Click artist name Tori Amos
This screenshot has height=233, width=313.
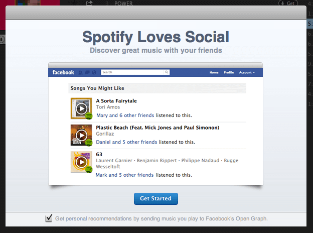point(108,107)
